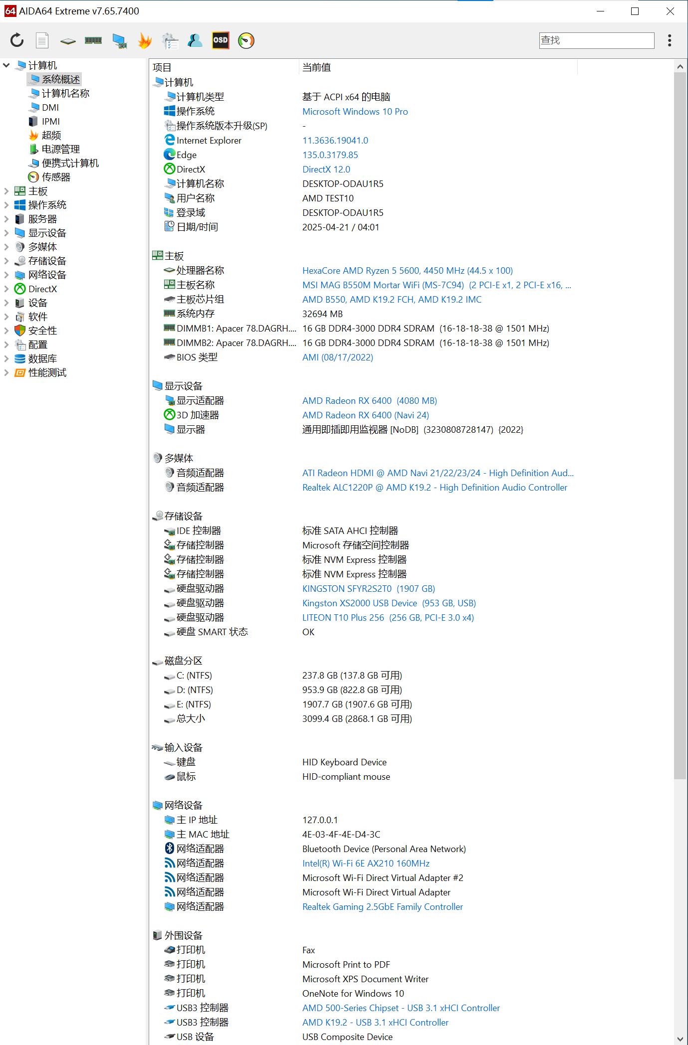Viewport: 688px width, 1045px height.
Task: Open the Microsoft Windows 10 Pro link
Action: pyautogui.click(x=355, y=111)
